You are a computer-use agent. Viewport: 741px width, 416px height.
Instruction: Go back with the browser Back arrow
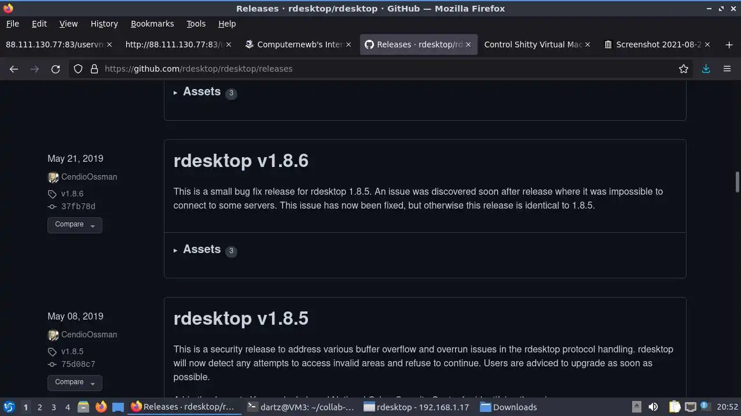(x=14, y=69)
